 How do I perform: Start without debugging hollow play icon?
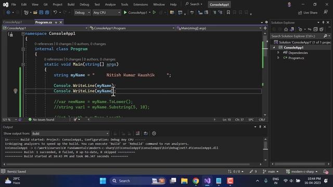point(155,12)
